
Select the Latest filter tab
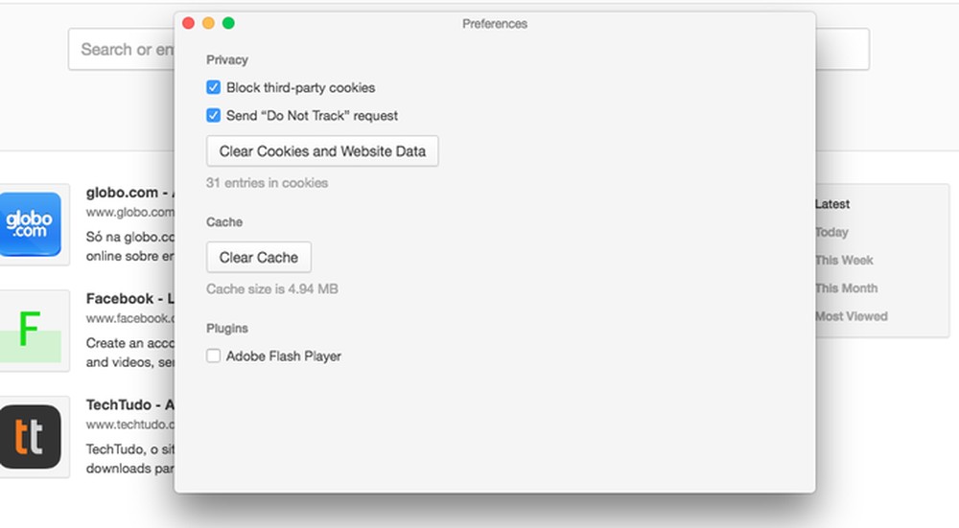tap(832, 204)
